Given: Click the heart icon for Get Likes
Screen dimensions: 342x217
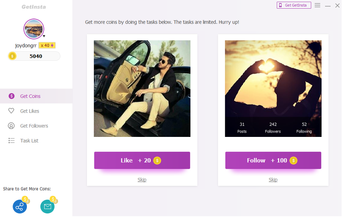Looking at the screenshot, I should 11,111.
